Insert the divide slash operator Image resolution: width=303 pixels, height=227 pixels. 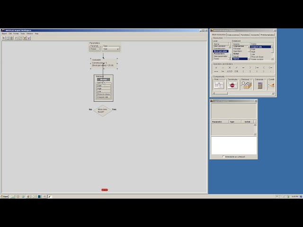coord(236,68)
